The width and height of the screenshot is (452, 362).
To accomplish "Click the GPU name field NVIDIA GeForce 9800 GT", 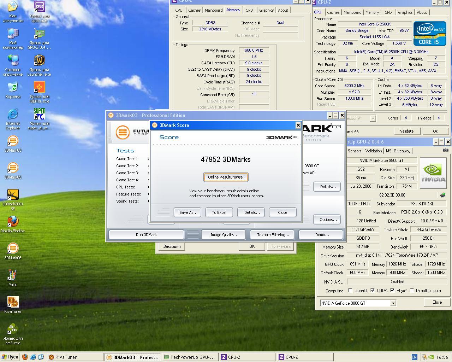I will tap(382, 160).
